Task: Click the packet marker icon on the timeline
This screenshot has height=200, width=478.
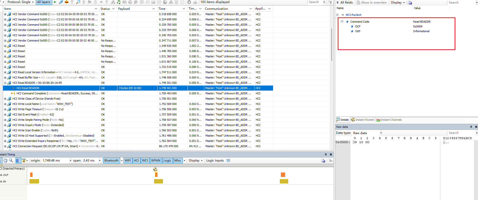Action: pos(155,170)
